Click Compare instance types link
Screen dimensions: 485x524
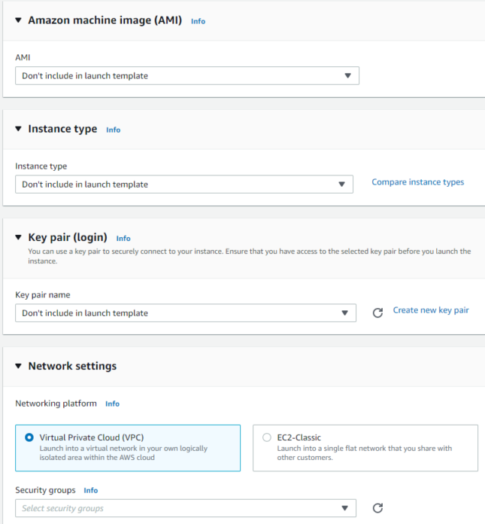[418, 182]
